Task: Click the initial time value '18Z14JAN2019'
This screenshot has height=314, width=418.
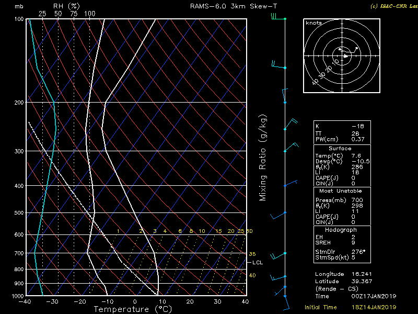Action: pyautogui.click(x=374, y=308)
